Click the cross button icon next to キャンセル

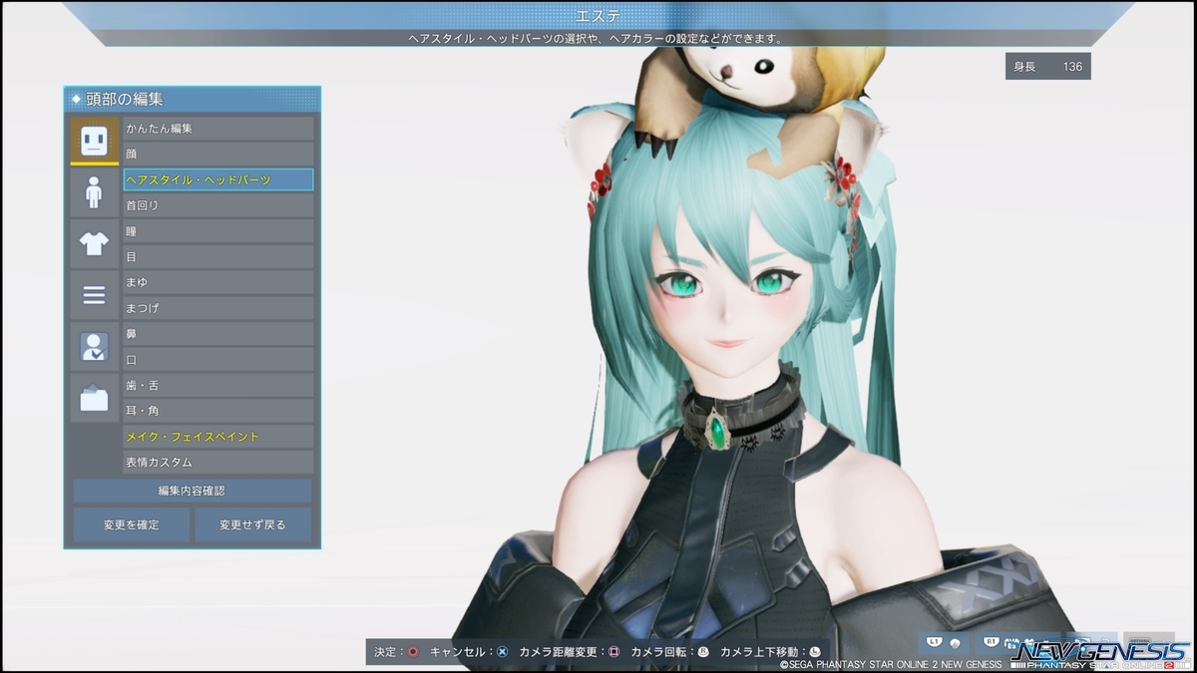point(502,652)
